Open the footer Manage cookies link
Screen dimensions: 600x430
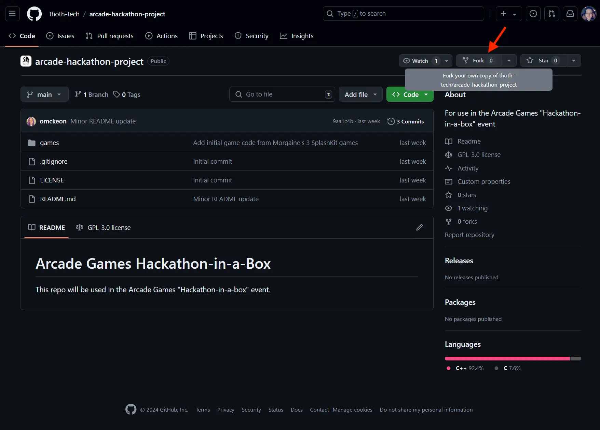point(353,410)
